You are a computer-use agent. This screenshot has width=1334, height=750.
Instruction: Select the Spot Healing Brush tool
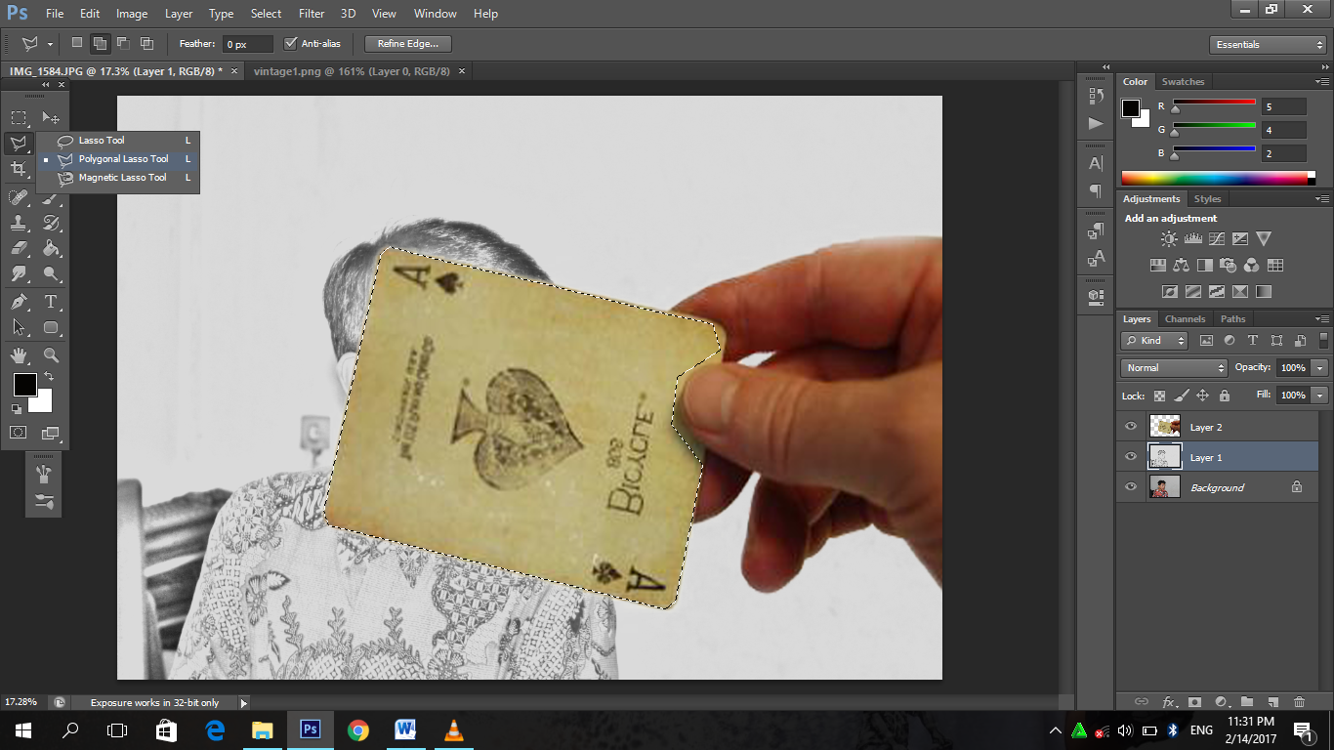(x=19, y=197)
